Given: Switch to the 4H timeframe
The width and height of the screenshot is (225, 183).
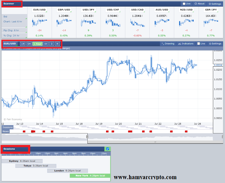Looking at the screenshot, I should [x=46, y=44].
